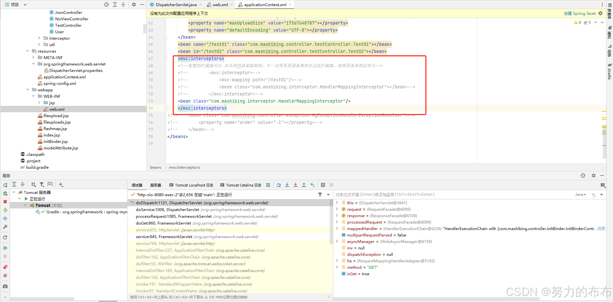Select build.gradle file
This screenshot has height=302, width=613.
click(37, 167)
